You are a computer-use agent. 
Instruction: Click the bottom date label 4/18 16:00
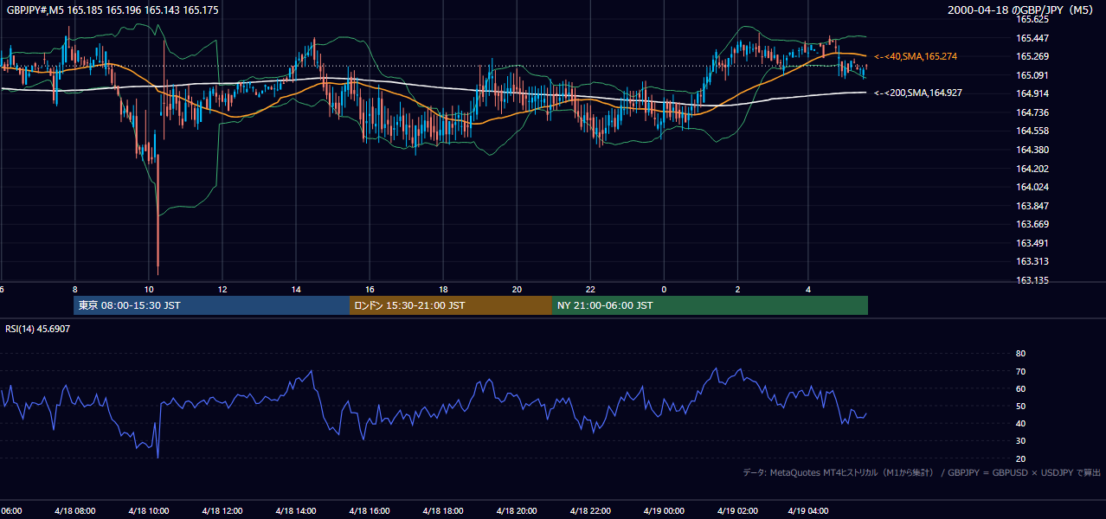point(370,512)
